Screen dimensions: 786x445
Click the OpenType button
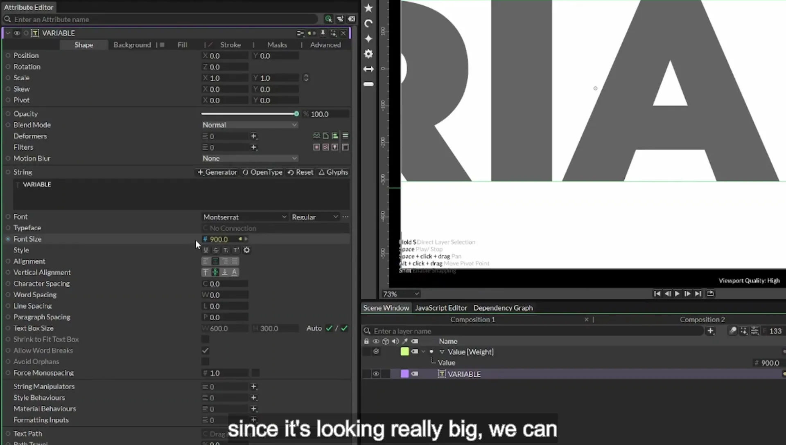click(262, 172)
